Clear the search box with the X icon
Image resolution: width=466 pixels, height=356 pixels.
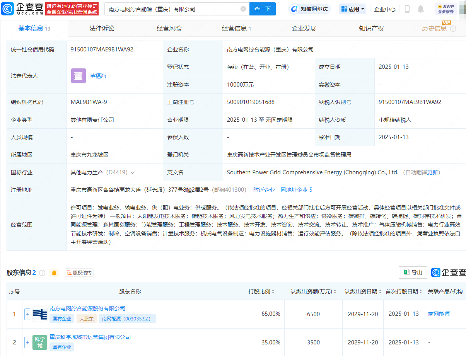point(243,9)
